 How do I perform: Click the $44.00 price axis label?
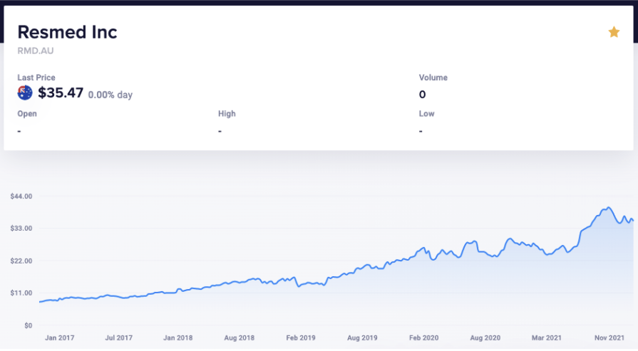[21, 197]
